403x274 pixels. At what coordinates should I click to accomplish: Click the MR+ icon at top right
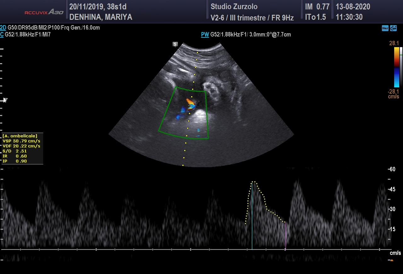pyautogui.click(x=393, y=28)
